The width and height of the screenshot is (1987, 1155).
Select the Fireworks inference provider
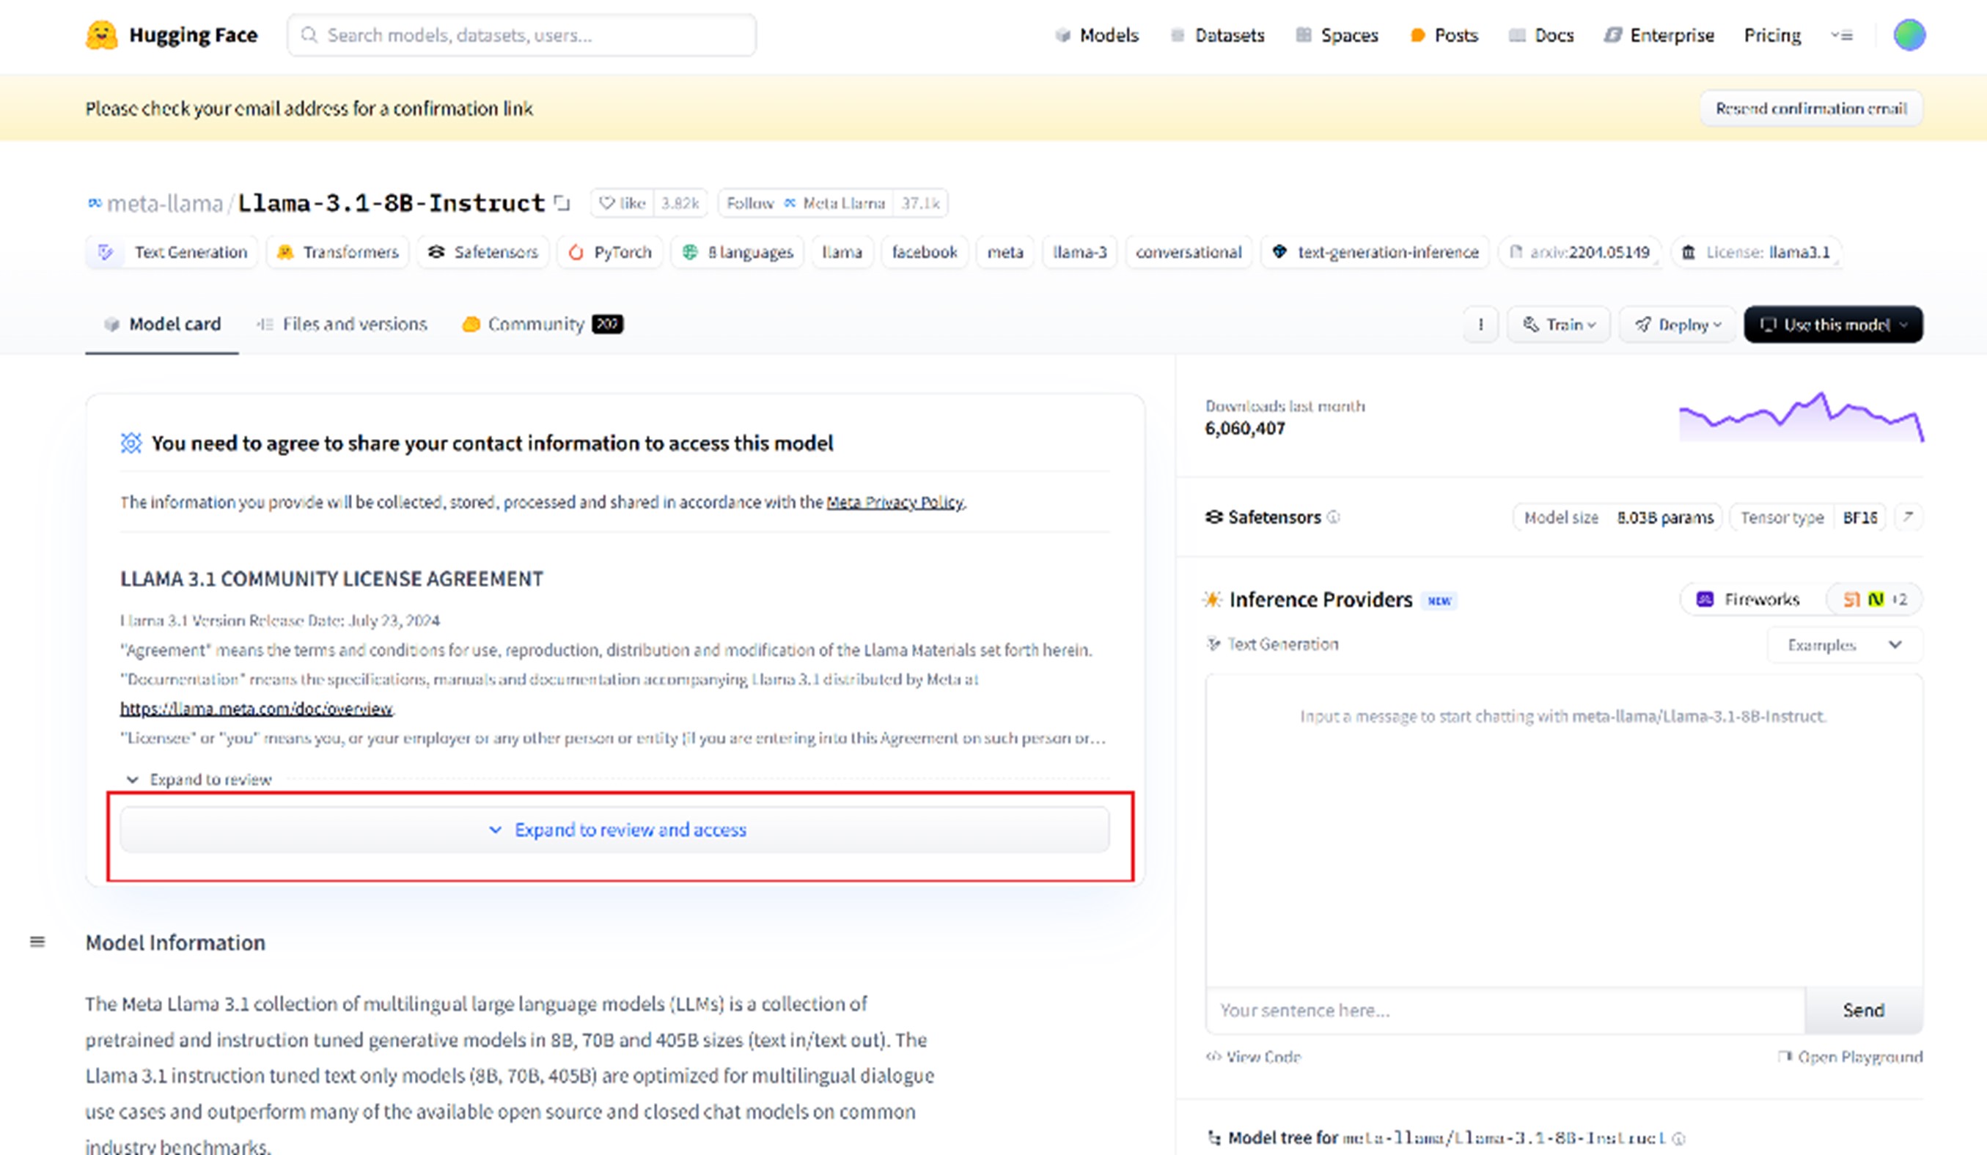coord(1750,599)
